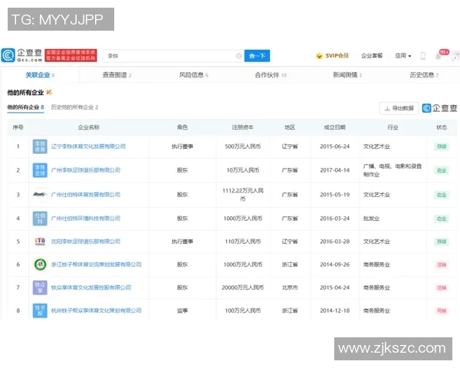
Task: Click the download icon in 导出数据 button
Action: (387, 108)
